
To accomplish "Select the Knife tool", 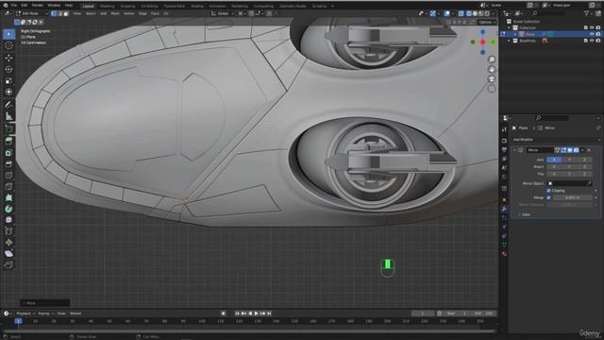I will tap(8, 187).
